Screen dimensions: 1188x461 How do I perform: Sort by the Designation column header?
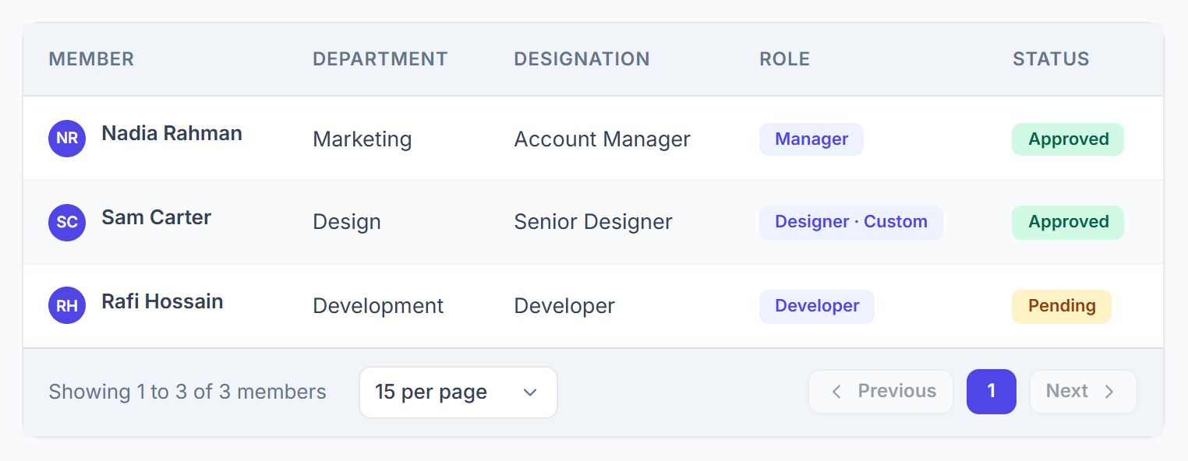click(582, 59)
